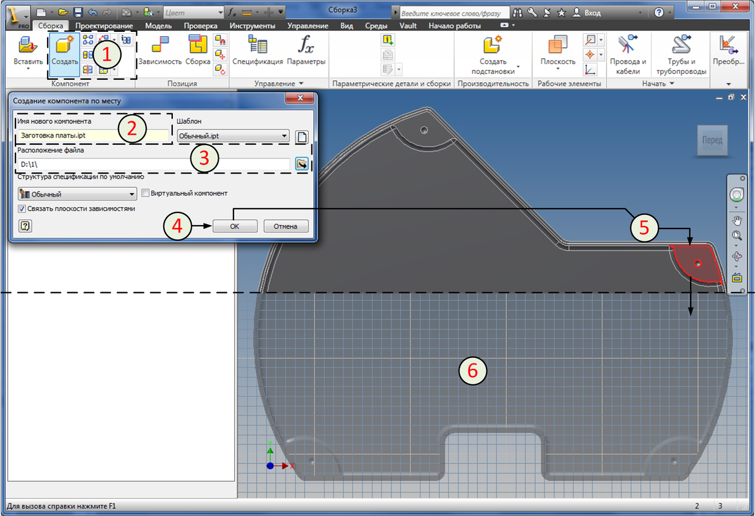The width and height of the screenshot is (755, 516).
Task: Click the browse folder icon in dialog
Action: tap(302, 164)
